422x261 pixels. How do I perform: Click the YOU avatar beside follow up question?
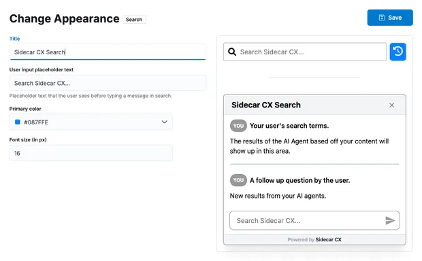click(238, 180)
